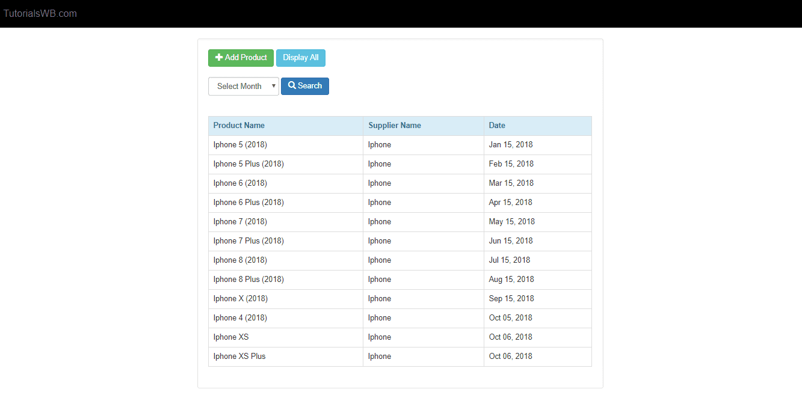Select the Iphone 6 (2018) product cell

pyautogui.click(x=286, y=183)
